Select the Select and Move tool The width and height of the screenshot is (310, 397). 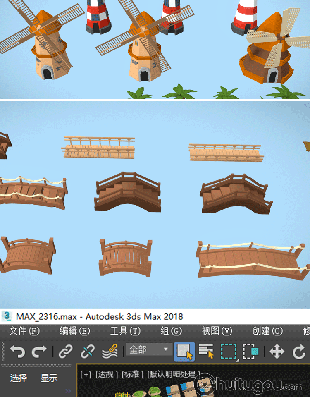pos(277,352)
